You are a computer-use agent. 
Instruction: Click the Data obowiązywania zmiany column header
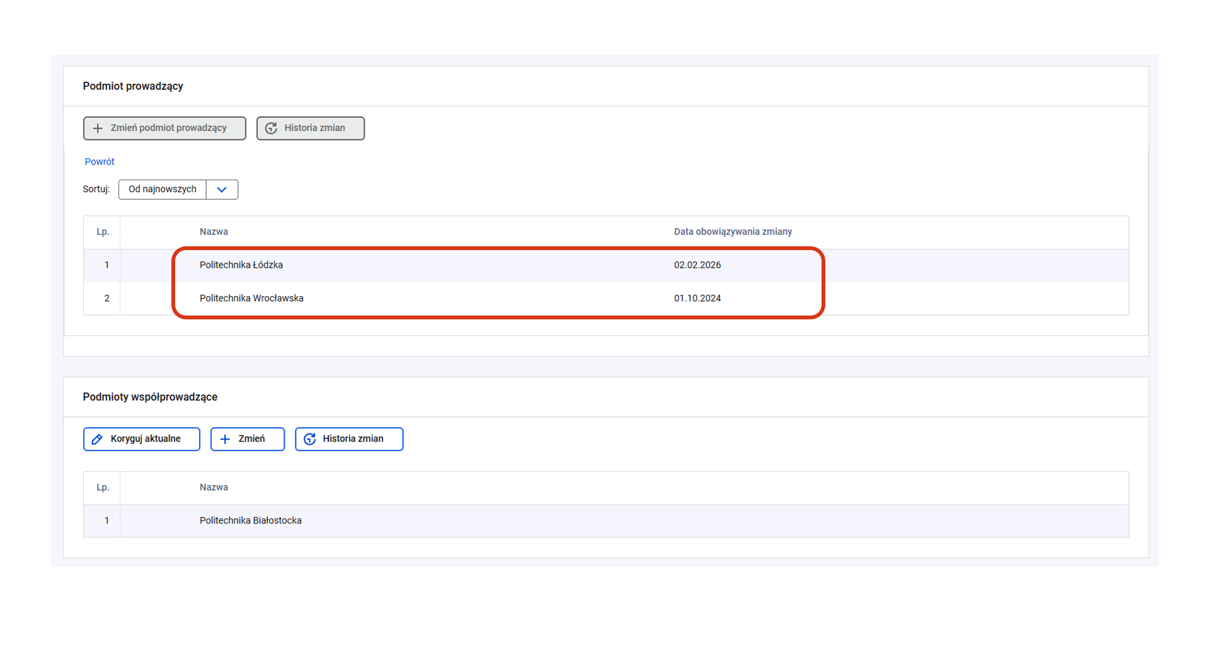[x=733, y=232]
